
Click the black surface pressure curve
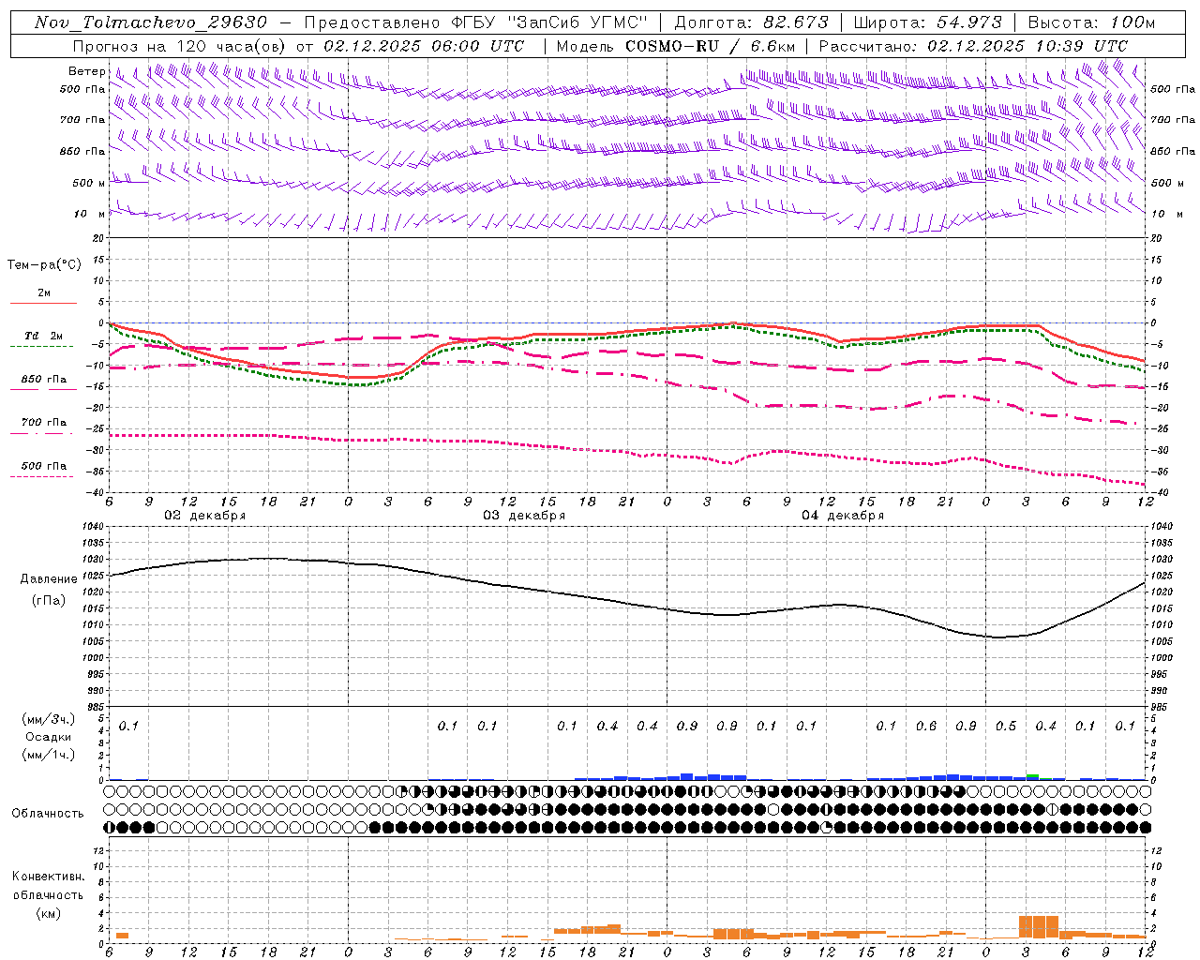tap(628, 602)
